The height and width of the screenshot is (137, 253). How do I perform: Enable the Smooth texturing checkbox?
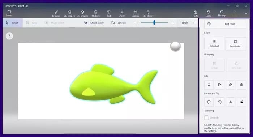(206, 117)
